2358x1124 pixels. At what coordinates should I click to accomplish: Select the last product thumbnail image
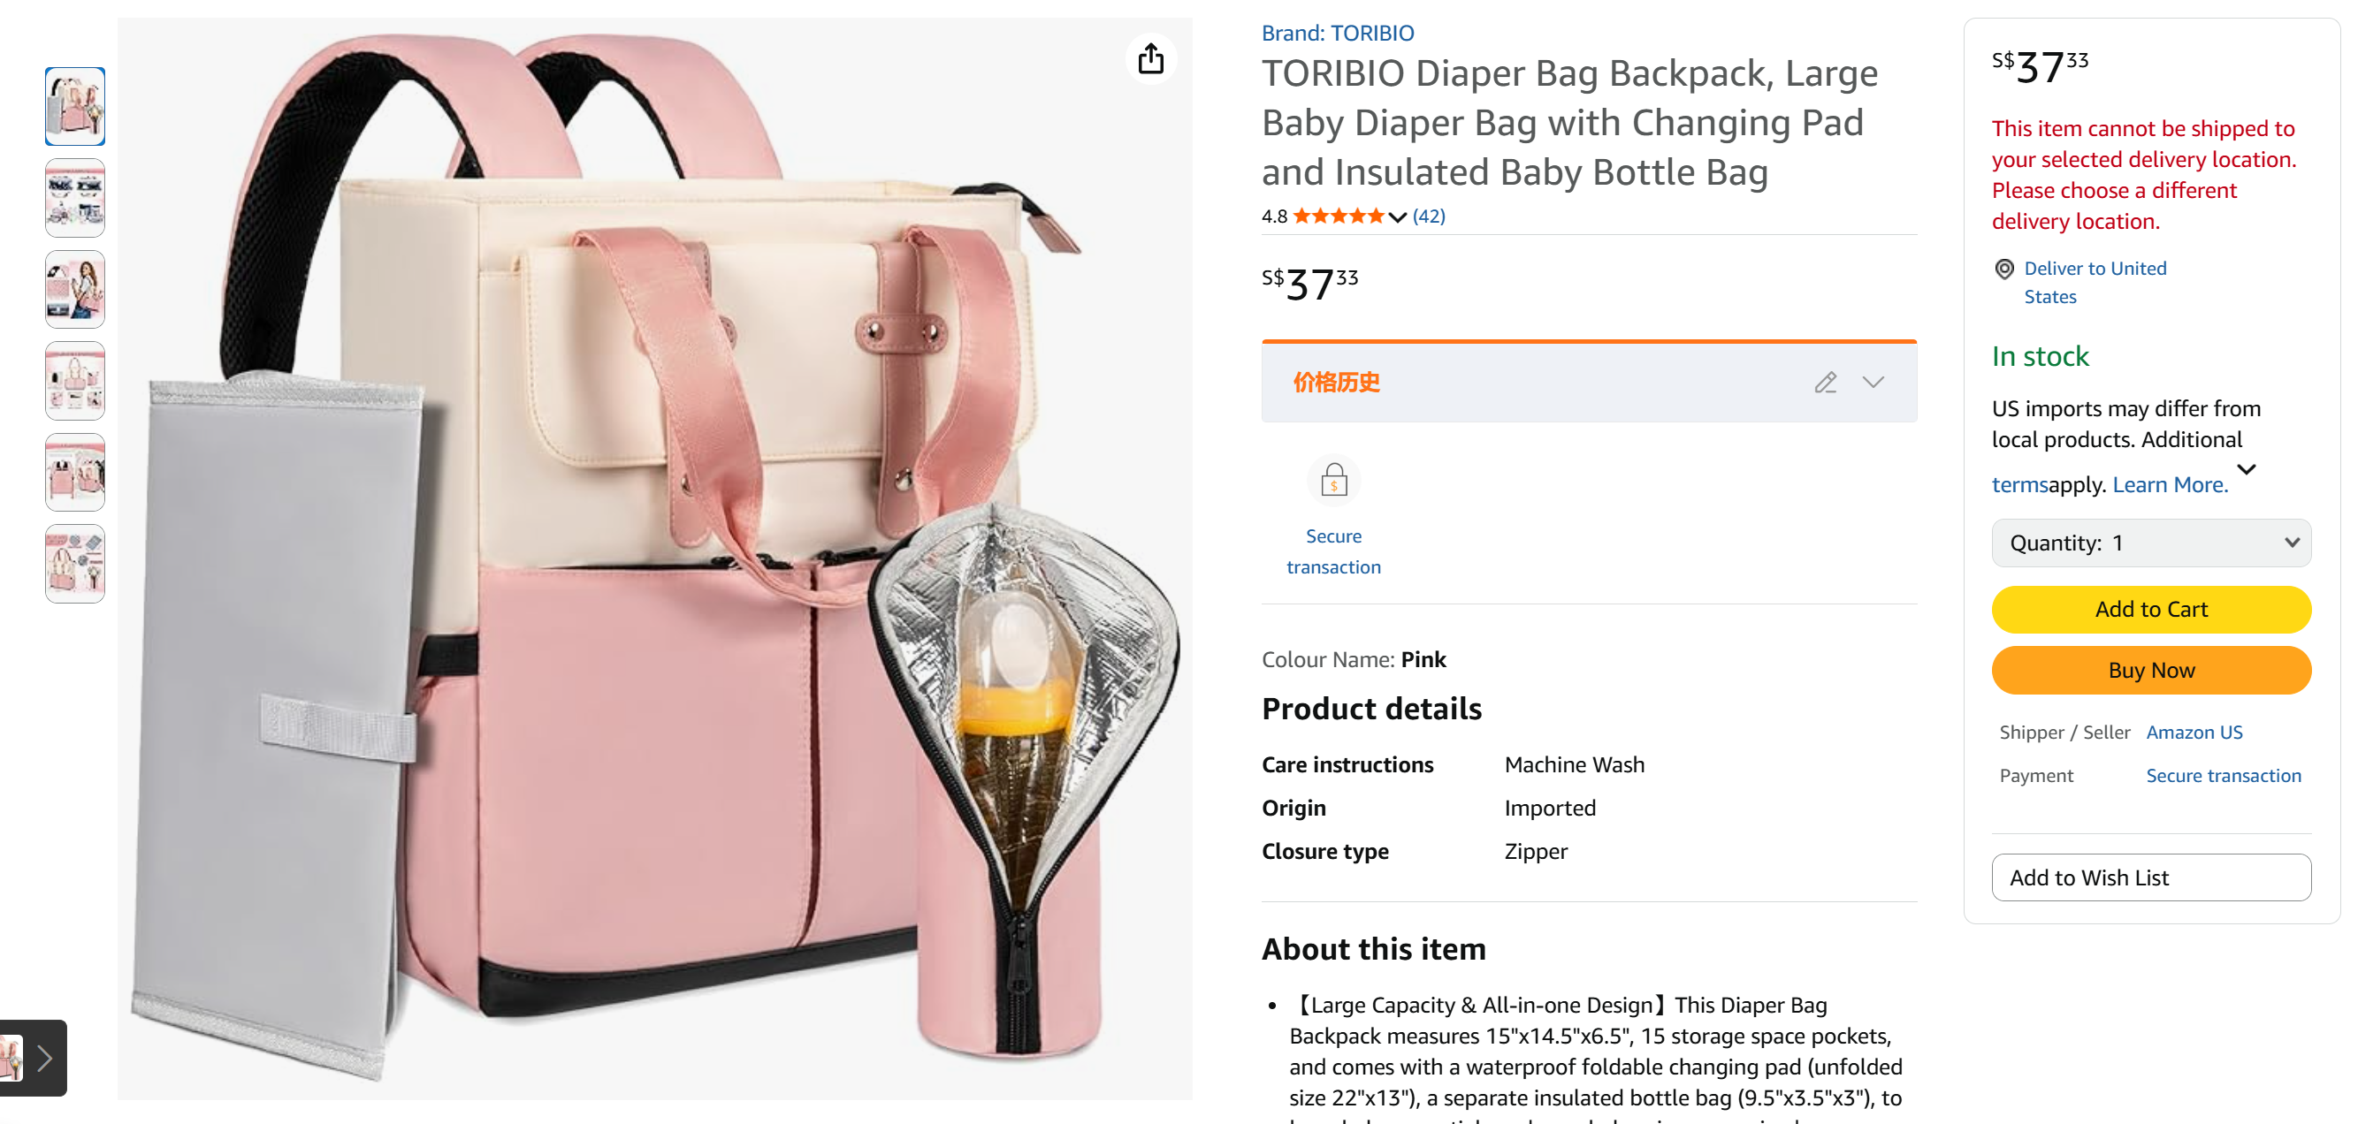pos(75,564)
